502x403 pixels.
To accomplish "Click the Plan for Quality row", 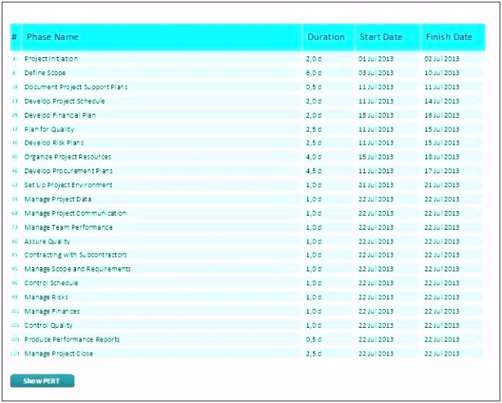I will pyautogui.click(x=247, y=129).
